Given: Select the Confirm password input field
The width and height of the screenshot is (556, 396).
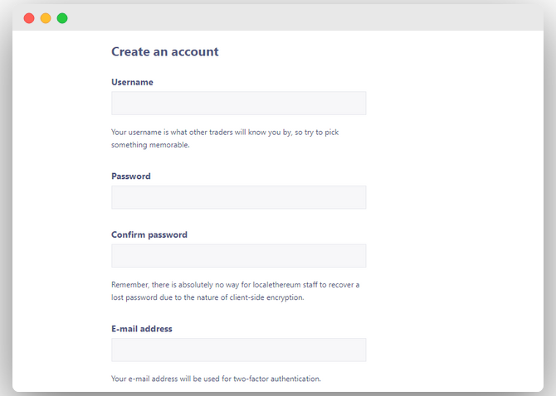Looking at the screenshot, I should [x=238, y=256].
